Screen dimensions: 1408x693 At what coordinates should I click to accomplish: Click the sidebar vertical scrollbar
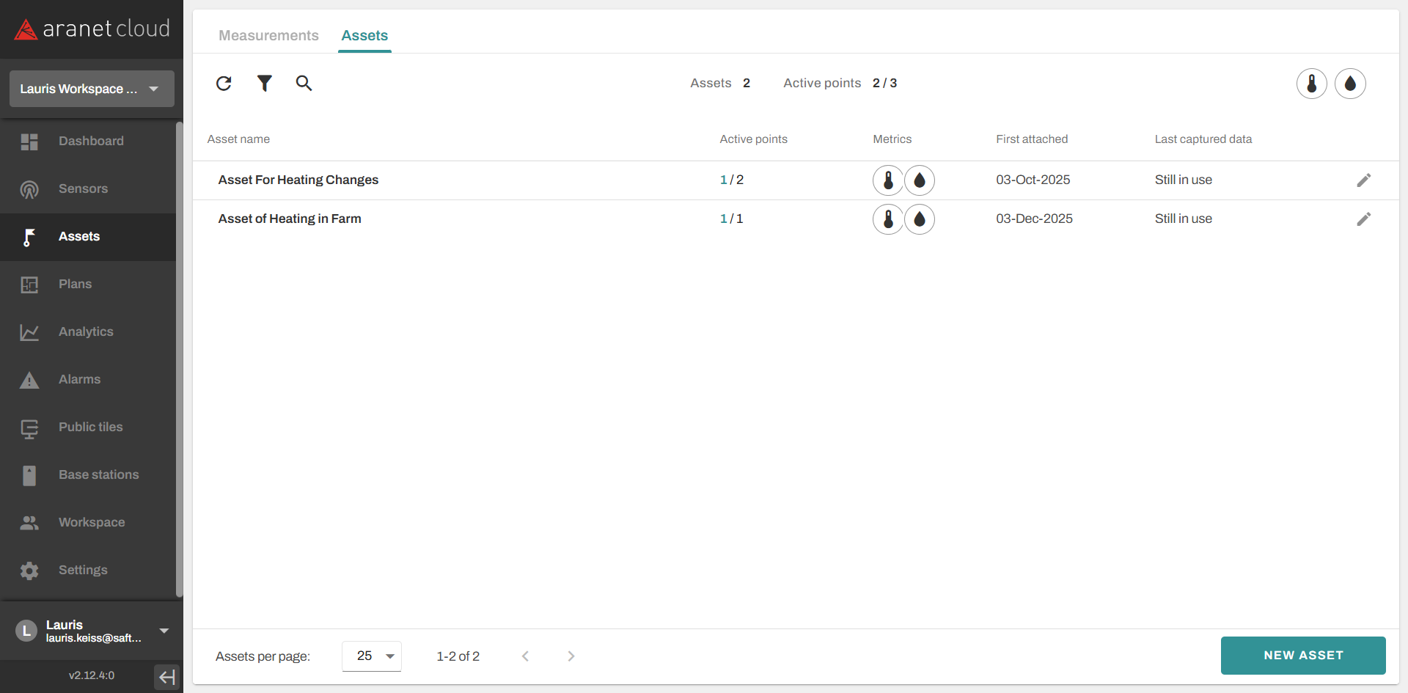click(180, 359)
